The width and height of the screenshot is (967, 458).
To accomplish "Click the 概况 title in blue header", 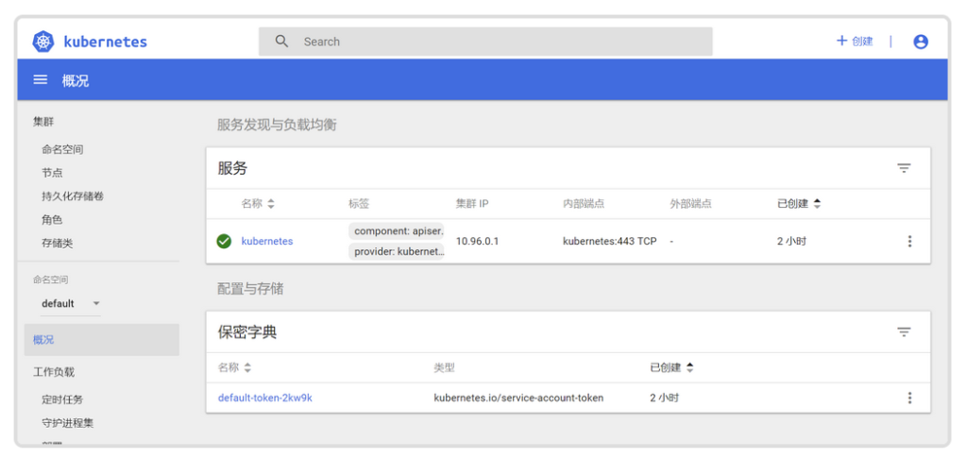I will coord(76,80).
